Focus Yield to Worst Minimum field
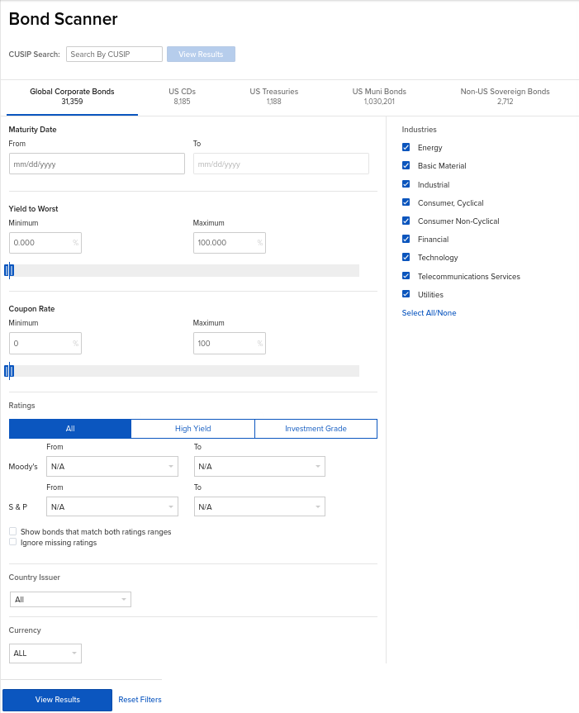 [45, 243]
